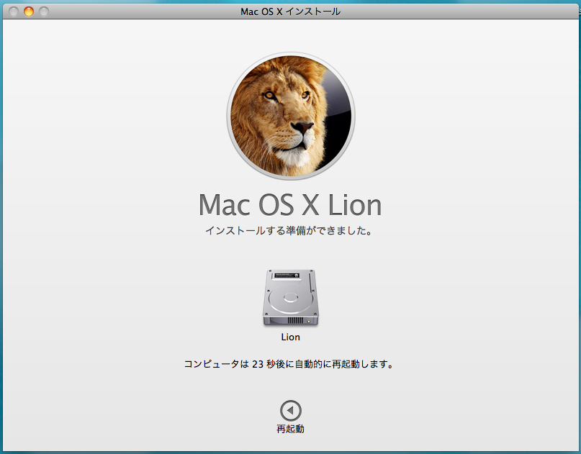The width and height of the screenshot is (581, 454).
Task: Click the Mac OS X Lion heading
Action: pyautogui.click(x=290, y=205)
